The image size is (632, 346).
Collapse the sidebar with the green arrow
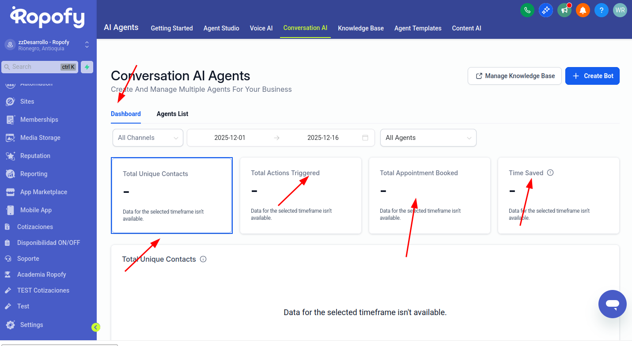96,327
